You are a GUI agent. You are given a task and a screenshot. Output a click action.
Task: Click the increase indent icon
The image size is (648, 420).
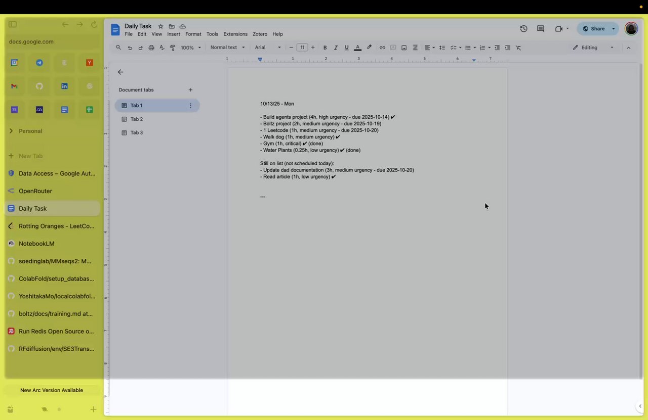click(507, 48)
